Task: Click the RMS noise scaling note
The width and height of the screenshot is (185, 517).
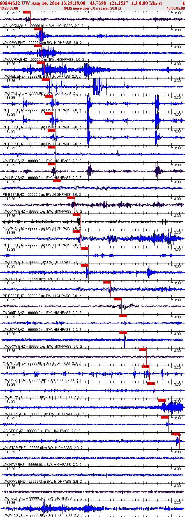Action: click(x=92, y=8)
